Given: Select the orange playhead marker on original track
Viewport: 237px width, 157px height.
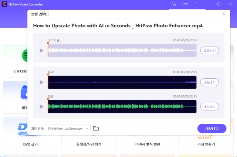Looking at the screenshot, I should (48, 43).
